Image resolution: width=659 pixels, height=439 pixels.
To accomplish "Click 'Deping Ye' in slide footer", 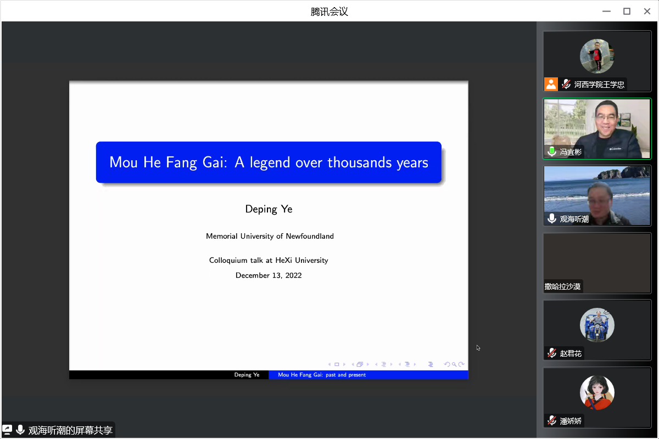I will coord(247,375).
